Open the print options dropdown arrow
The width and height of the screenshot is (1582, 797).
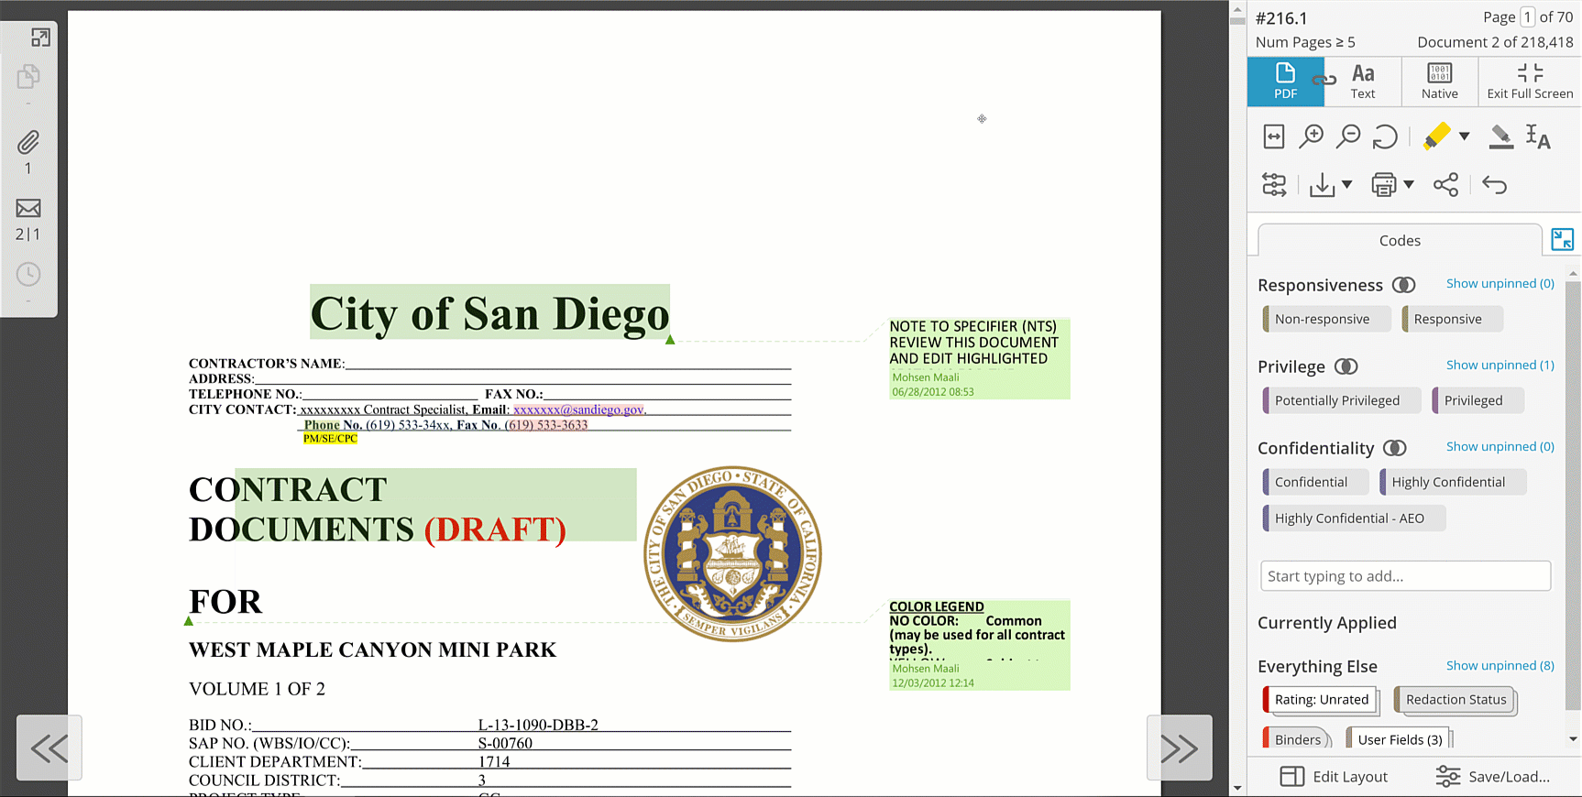1409,184
